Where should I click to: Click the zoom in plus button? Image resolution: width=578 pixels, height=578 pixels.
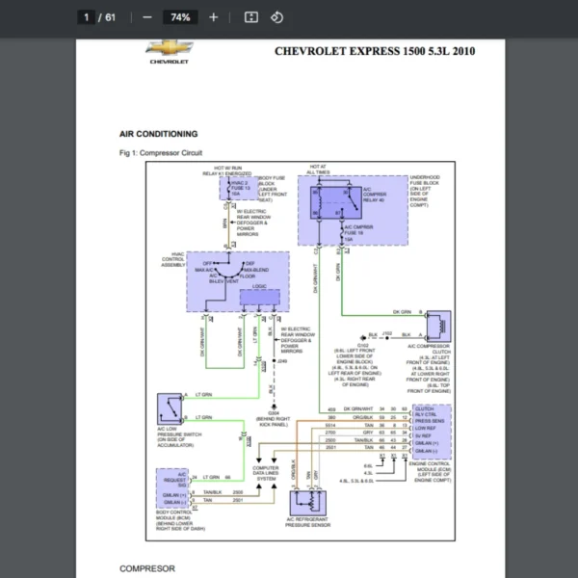click(x=213, y=17)
